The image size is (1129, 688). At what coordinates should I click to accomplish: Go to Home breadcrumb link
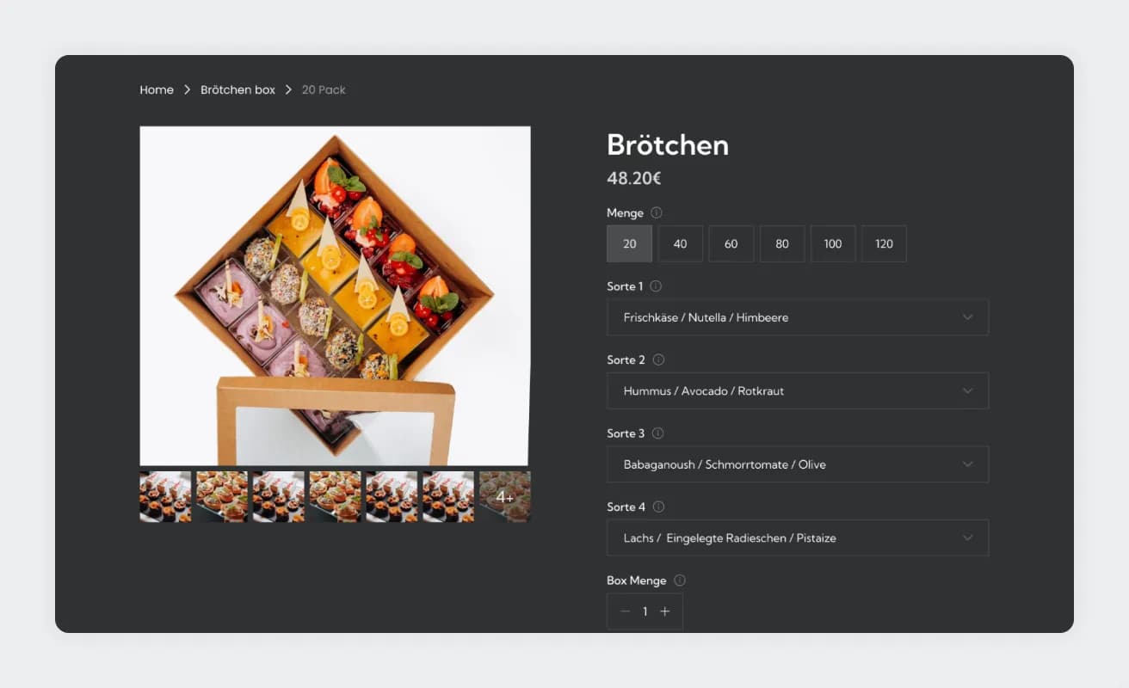point(157,89)
